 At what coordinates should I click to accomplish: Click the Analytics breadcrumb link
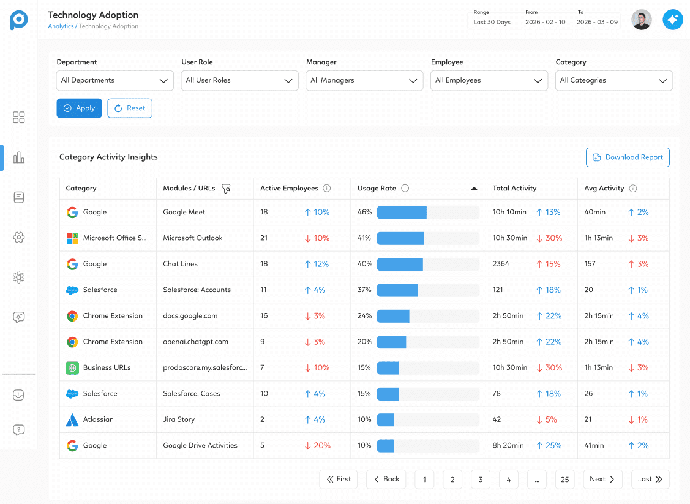pyautogui.click(x=61, y=26)
